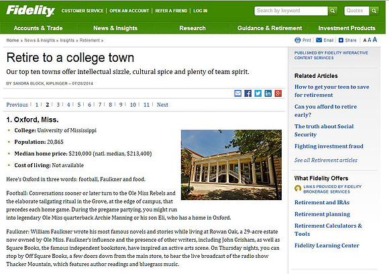
Task: Select the largest text size A
Action: point(375,40)
